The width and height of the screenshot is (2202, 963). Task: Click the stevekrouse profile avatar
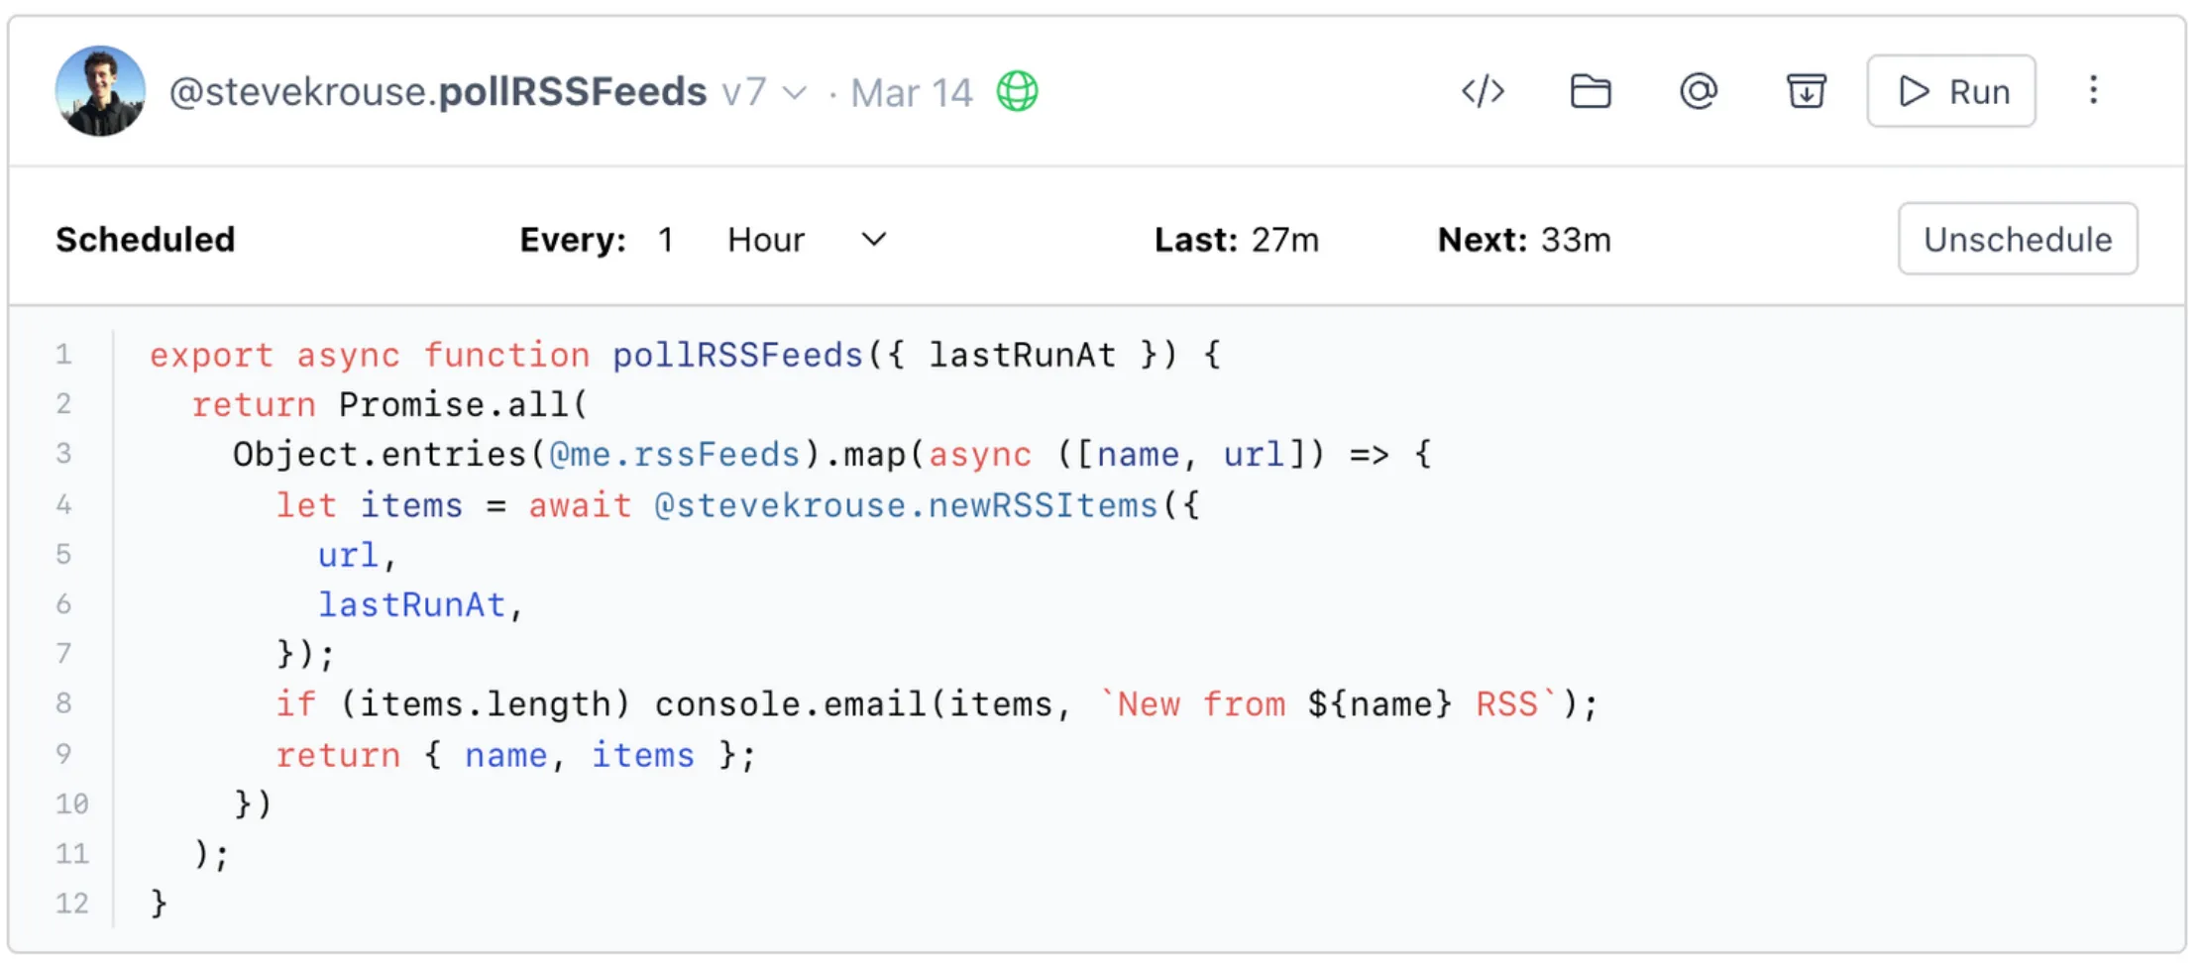pos(100,91)
